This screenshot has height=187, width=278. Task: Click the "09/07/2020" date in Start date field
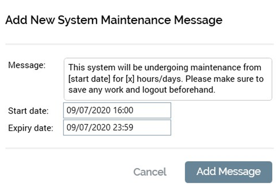click(84, 110)
